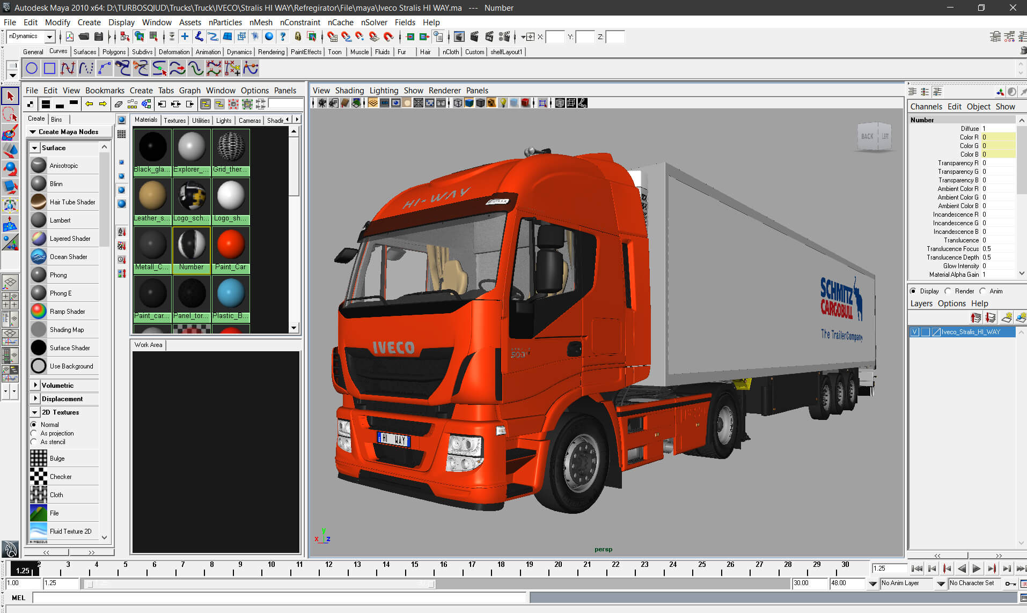Click the auto keyframe toggle icon
The height and width of the screenshot is (613, 1027).
coord(1010,583)
